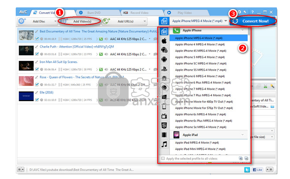Click the Twitter share icon
Viewport: 290px width, 179px height.
pyautogui.click(x=247, y=169)
